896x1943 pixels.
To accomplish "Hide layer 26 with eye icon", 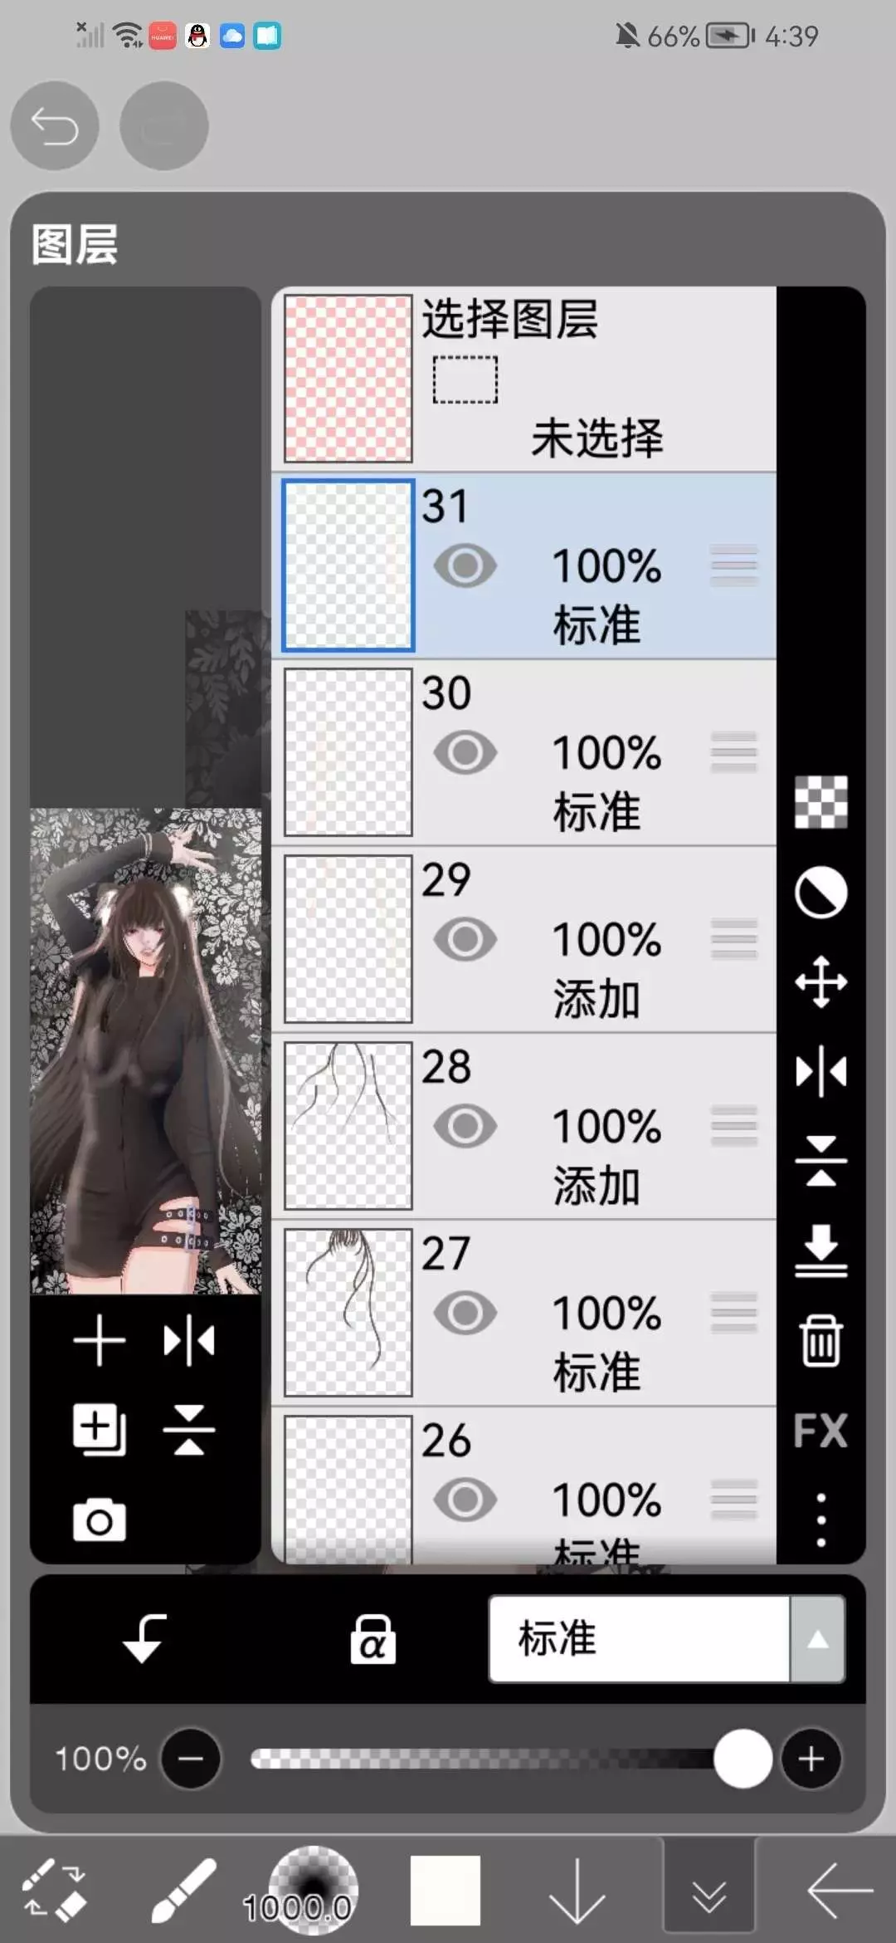I will pyautogui.click(x=465, y=1500).
